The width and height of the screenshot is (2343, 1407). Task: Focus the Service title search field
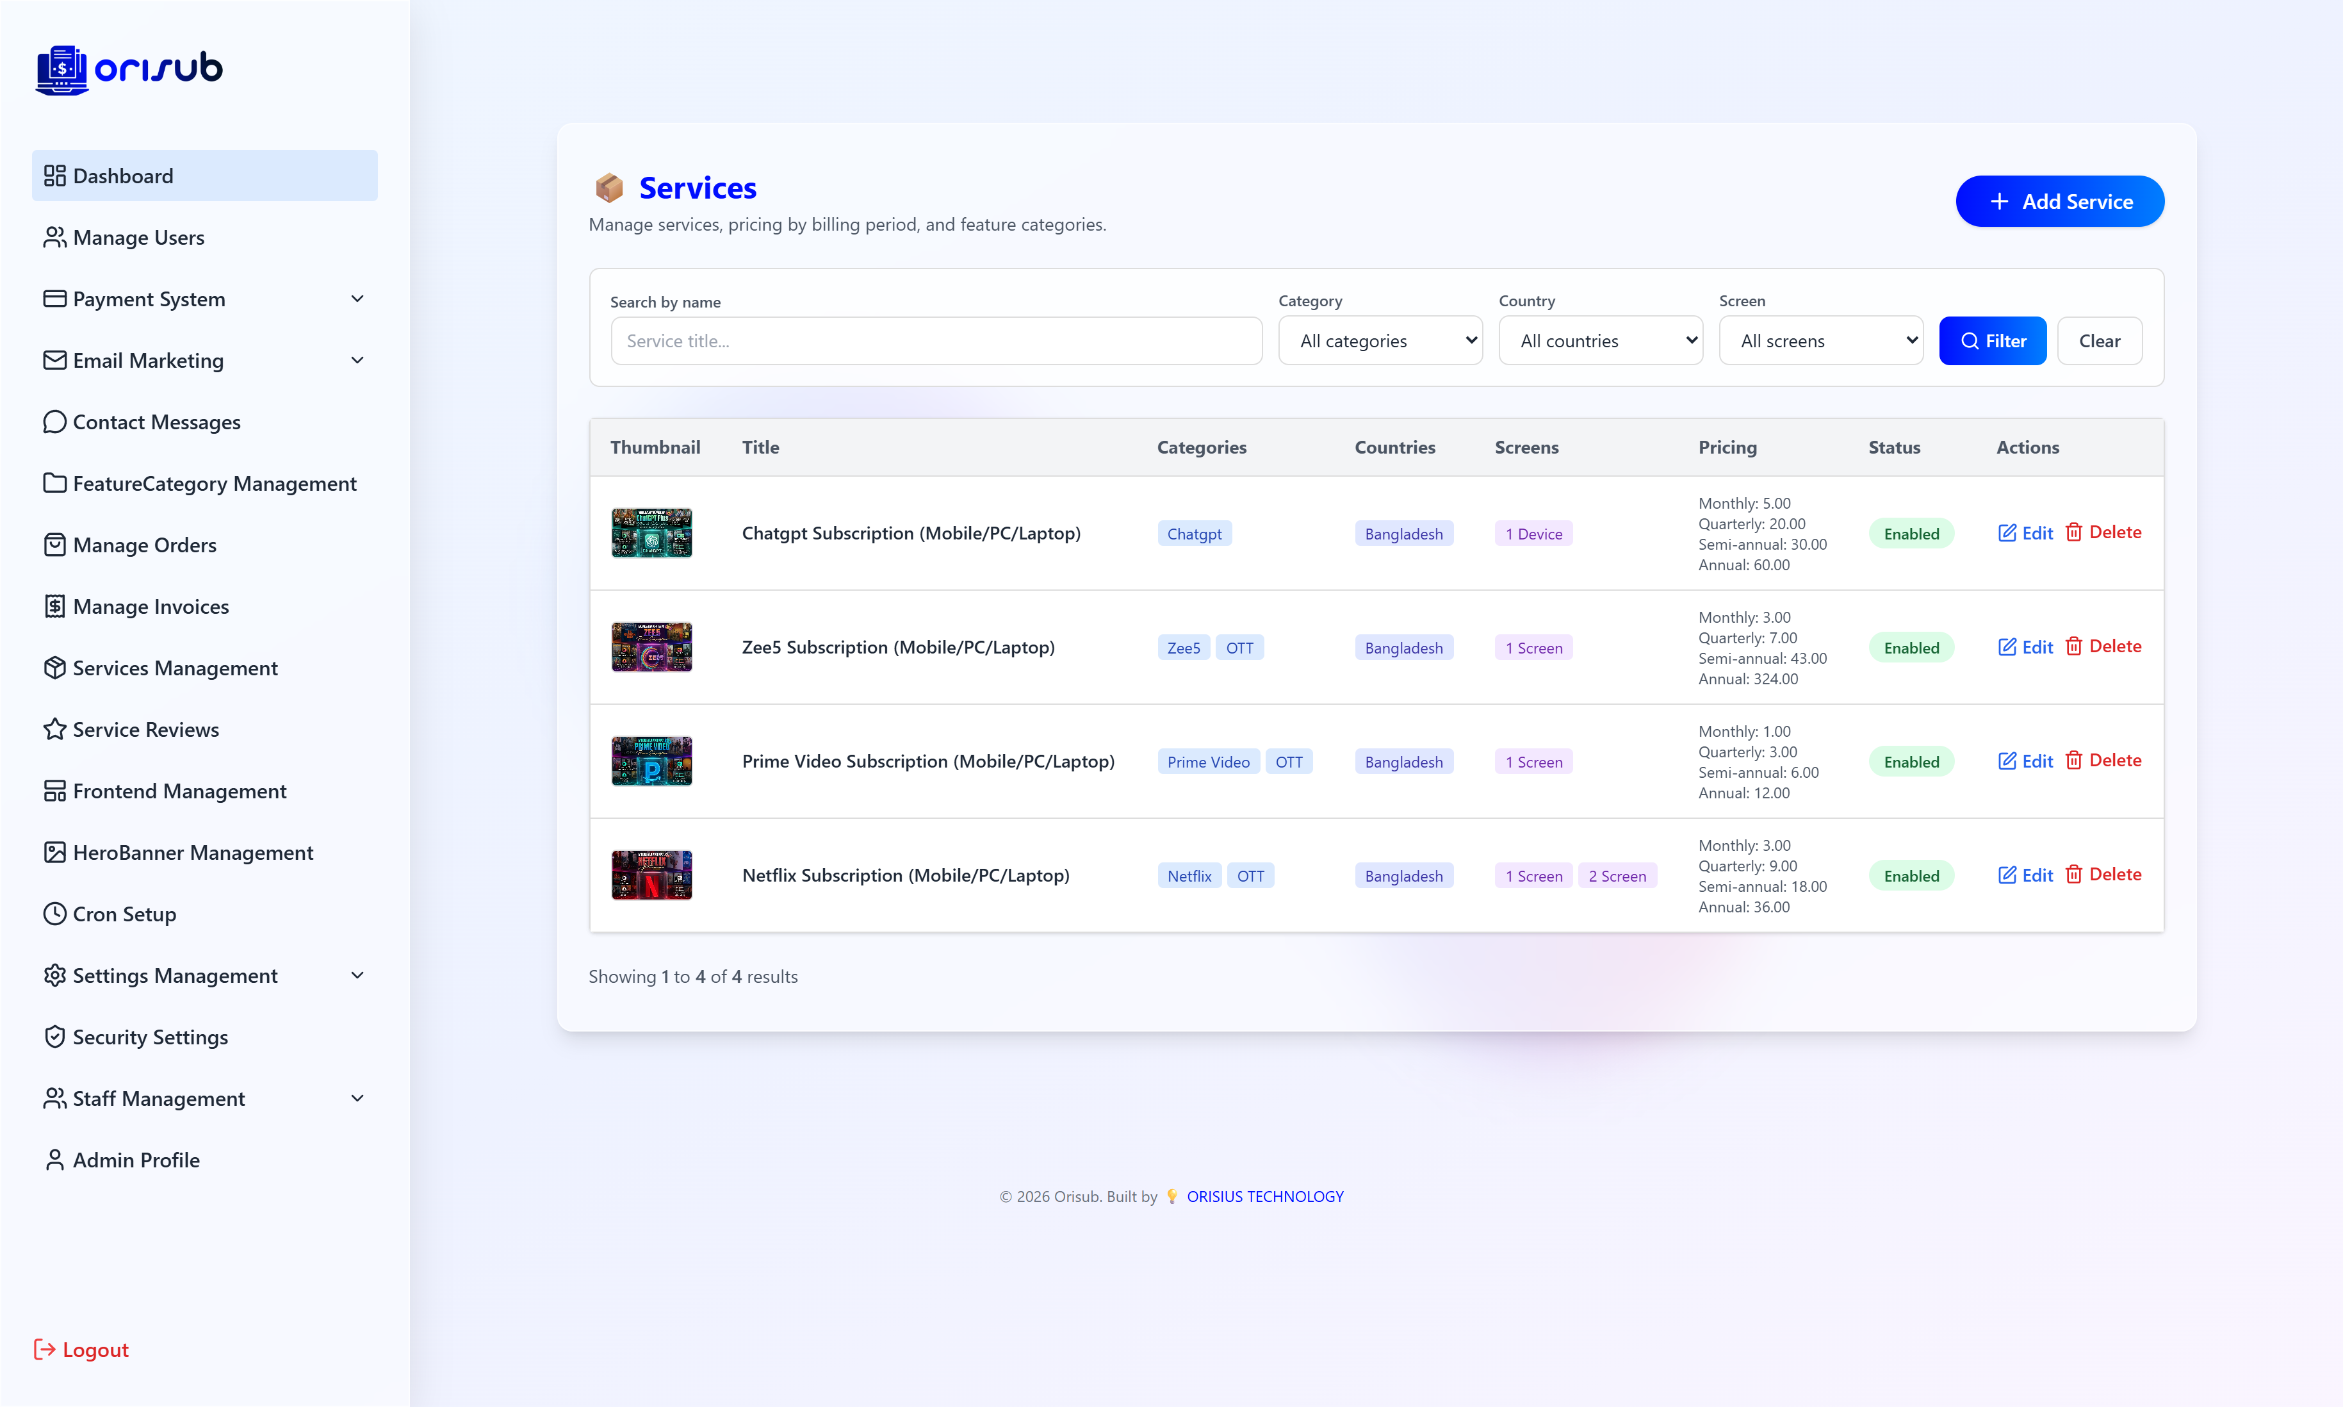point(936,340)
